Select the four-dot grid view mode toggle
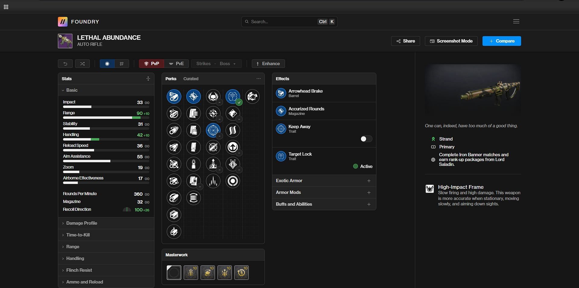579x288 pixels. point(122,64)
